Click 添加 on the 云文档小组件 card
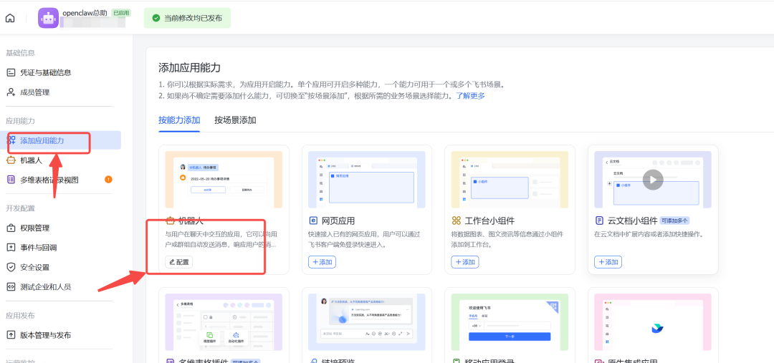774x363 pixels. click(x=608, y=262)
